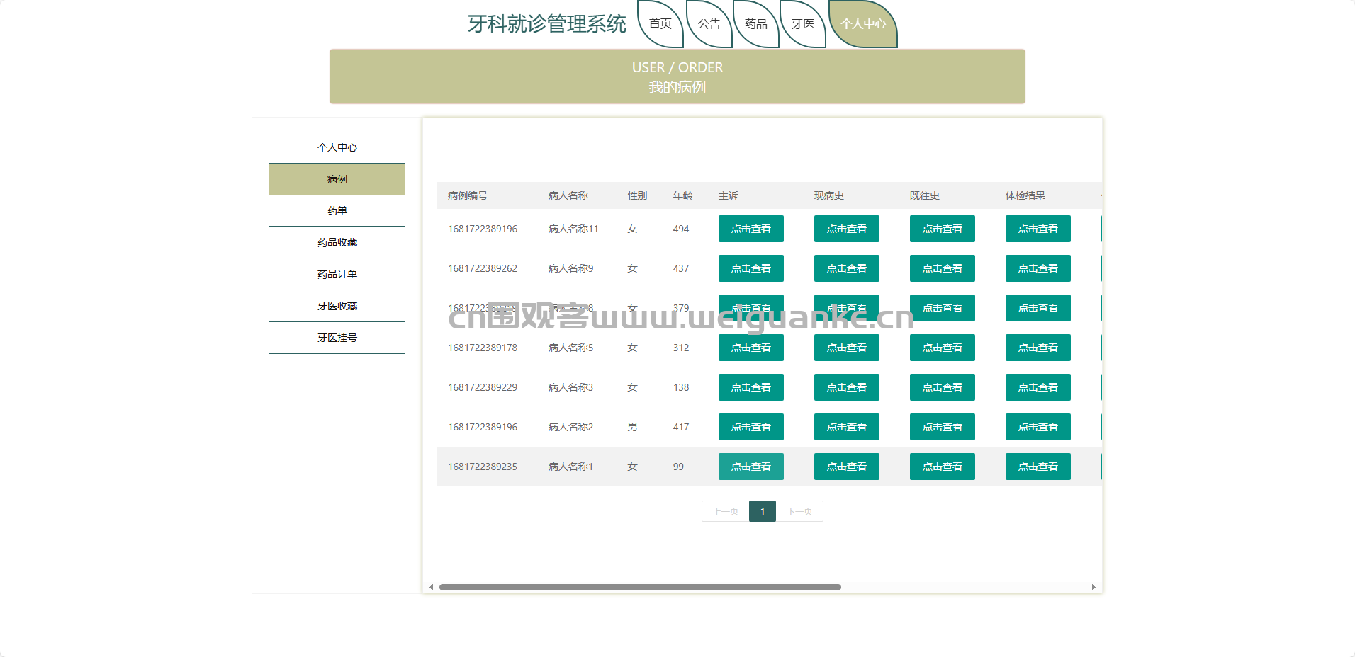The height and width of the screenshot is (657, 1355).
Task: Select page 1 in pagination
Action: 763,511
